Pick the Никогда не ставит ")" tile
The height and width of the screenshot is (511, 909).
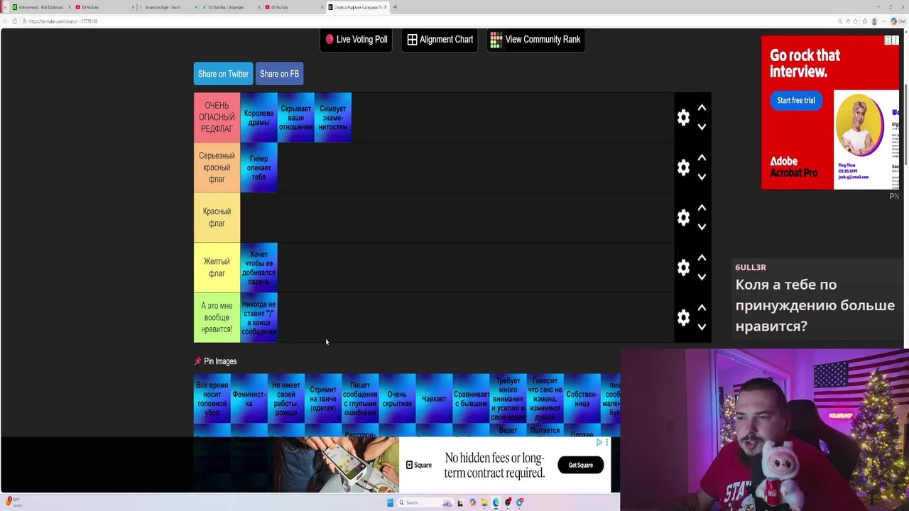pos(258,317)
